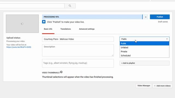Open the Translations tab

pyautogui.click(x=66, y=29)
